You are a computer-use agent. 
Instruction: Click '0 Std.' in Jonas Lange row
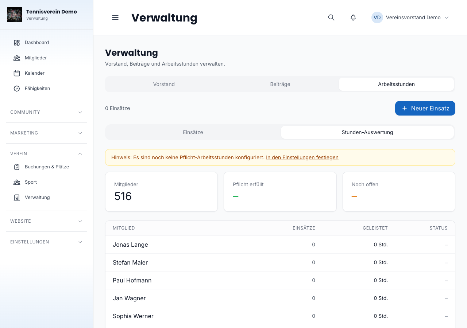381,245
